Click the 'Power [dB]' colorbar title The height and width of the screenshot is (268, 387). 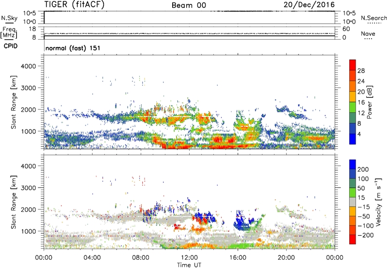(370, 102)
